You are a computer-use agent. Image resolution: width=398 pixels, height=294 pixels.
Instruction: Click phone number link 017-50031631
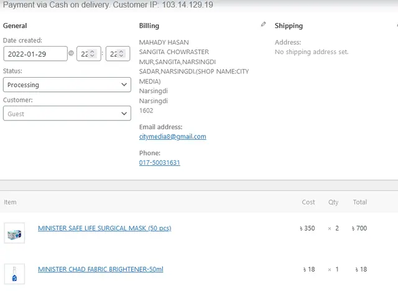[159, 163]
